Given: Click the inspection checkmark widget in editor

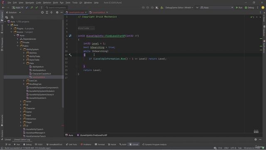Looking at the screenshot, I should pyautogui.click(x=252, y=17).
